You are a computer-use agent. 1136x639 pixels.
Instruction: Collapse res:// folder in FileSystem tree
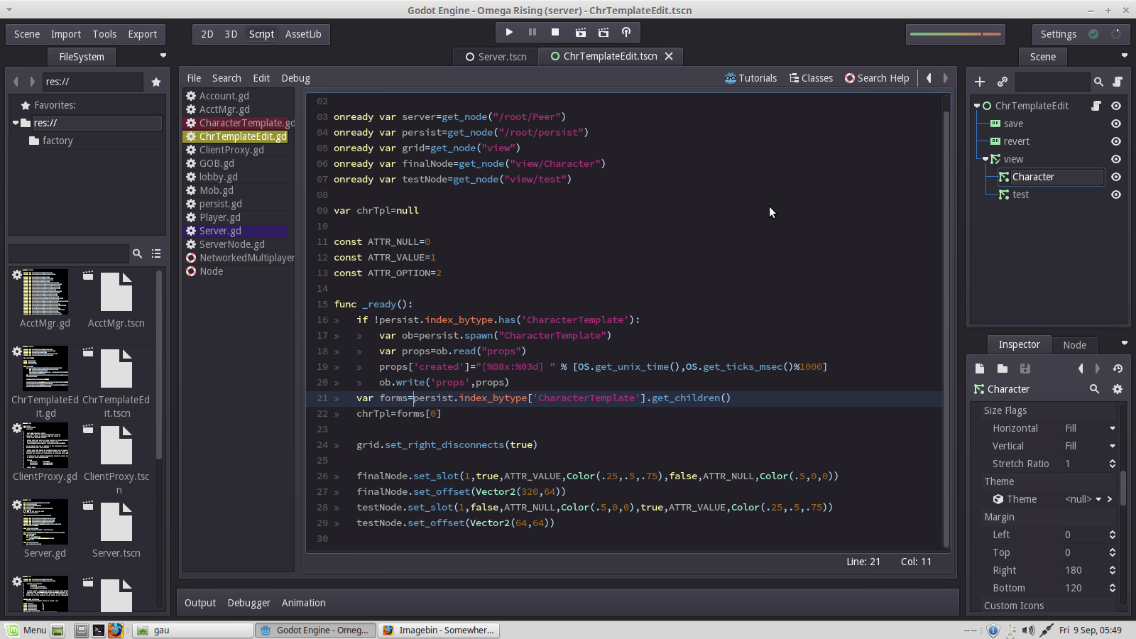click(16, 123)
